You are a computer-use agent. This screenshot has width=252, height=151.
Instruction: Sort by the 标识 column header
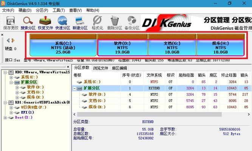[x=170, y=75]
